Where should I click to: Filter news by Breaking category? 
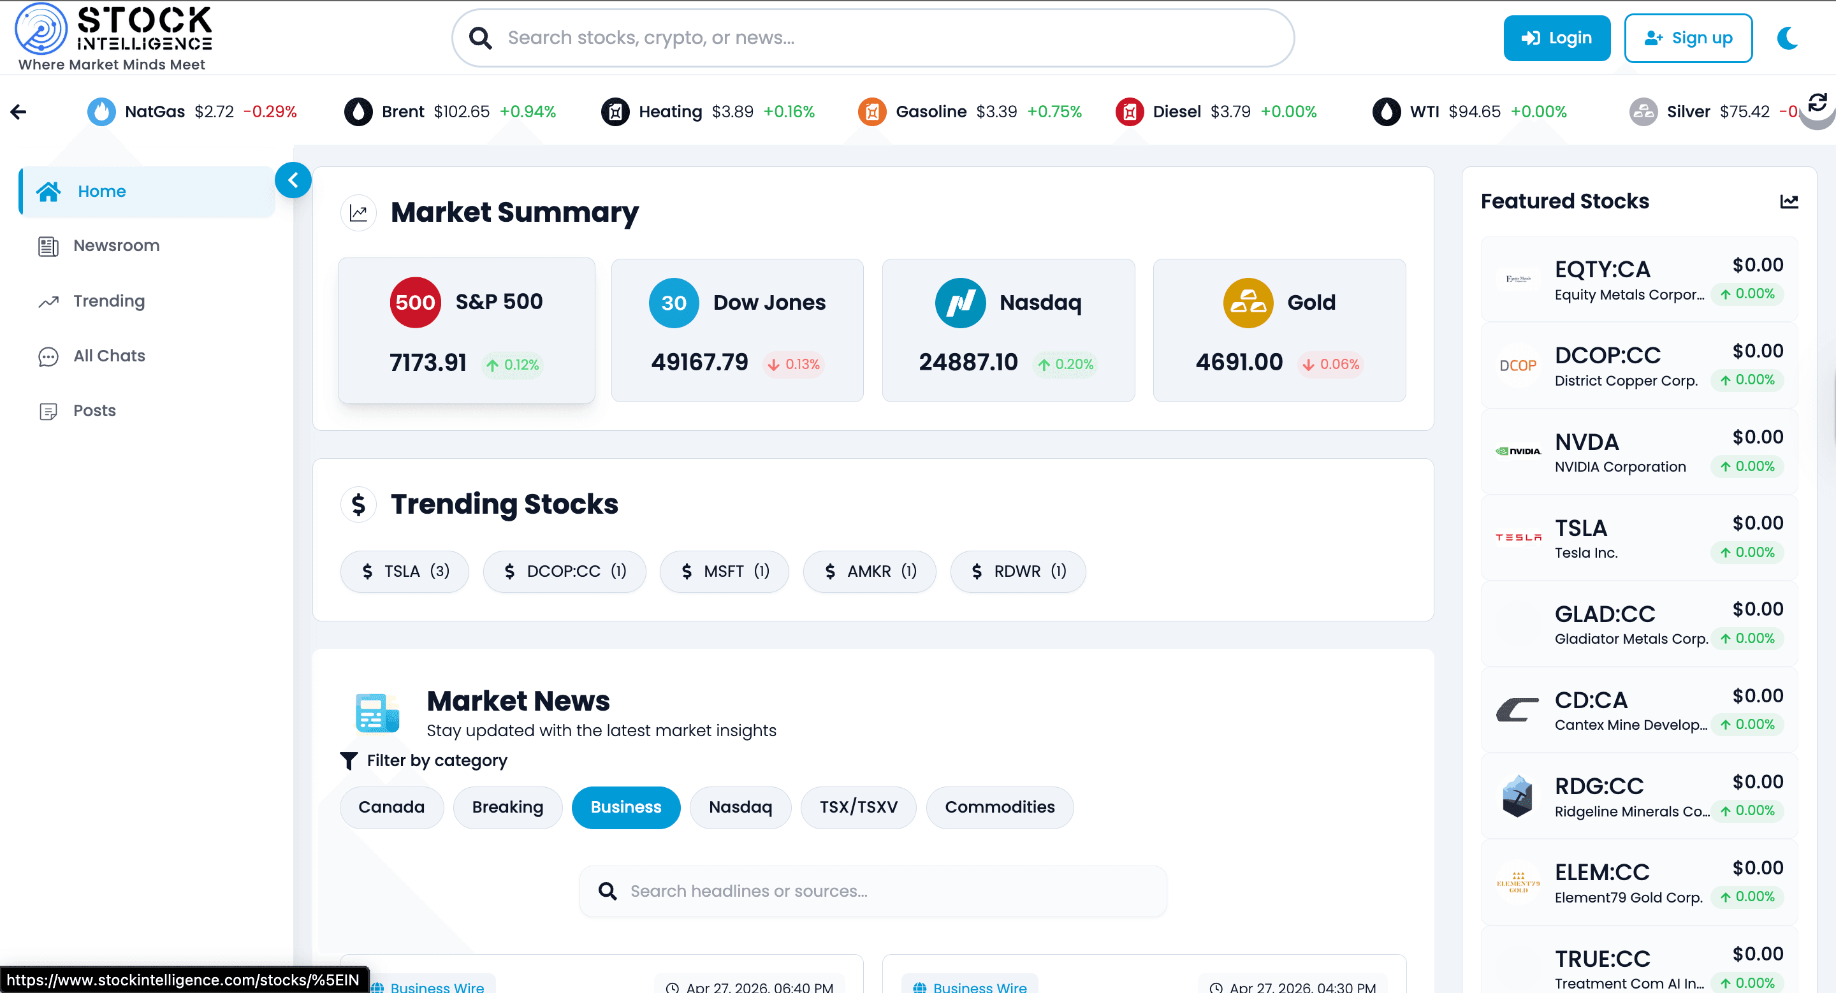[x=507, y=808]
